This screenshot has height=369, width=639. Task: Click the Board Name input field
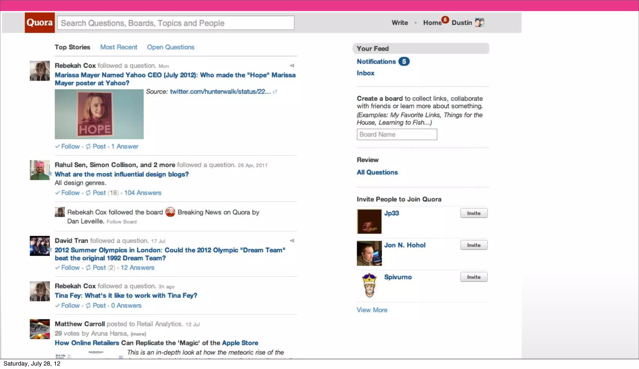tap(397, 134)
